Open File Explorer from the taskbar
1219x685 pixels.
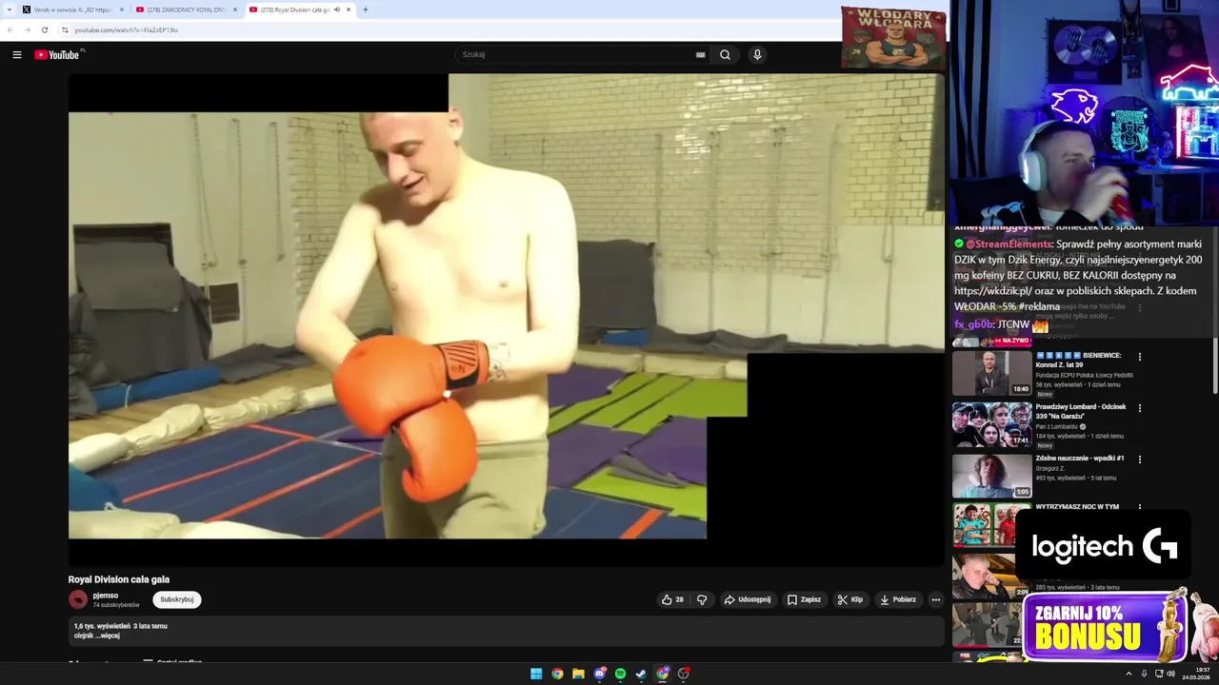tap(578, 674)
